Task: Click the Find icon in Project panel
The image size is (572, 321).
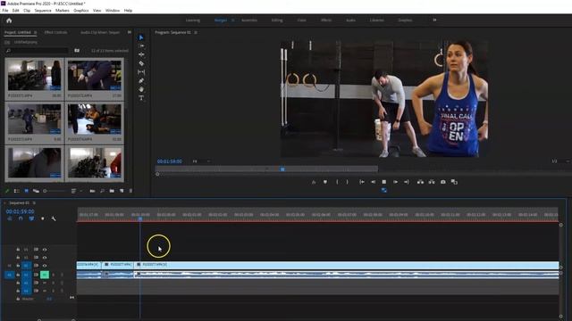Action: pos(102,191)
